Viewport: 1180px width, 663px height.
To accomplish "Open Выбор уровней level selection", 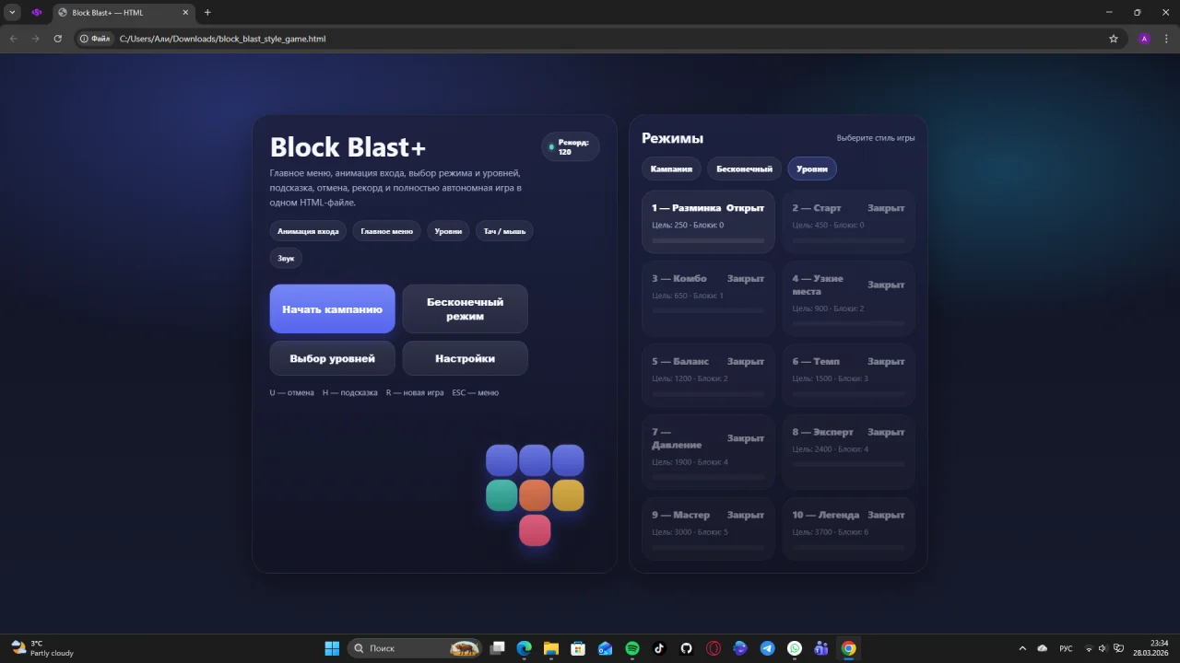I will point(332,358).
